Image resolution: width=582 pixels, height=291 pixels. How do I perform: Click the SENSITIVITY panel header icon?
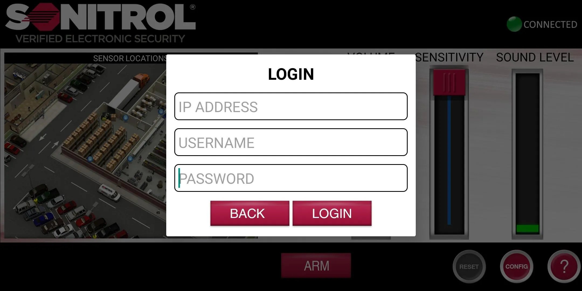click(x=448, y=58)
